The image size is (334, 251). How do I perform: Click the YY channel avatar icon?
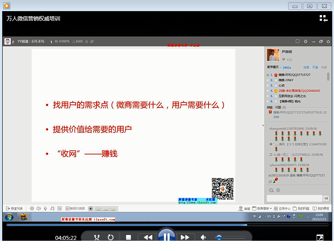point(8,41)
